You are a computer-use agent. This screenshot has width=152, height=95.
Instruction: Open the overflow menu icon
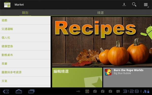[x=146, y=5]
